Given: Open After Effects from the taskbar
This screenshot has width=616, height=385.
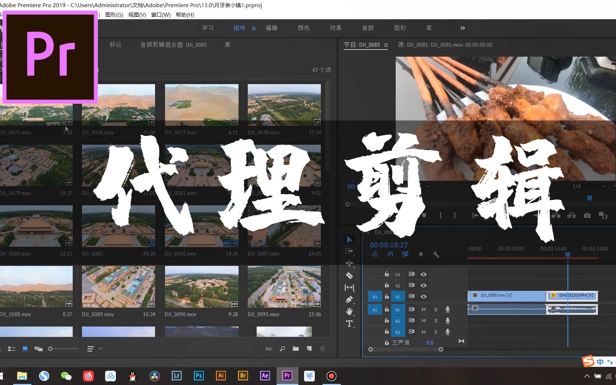Looking at the screenshot, I should (265, 376).
